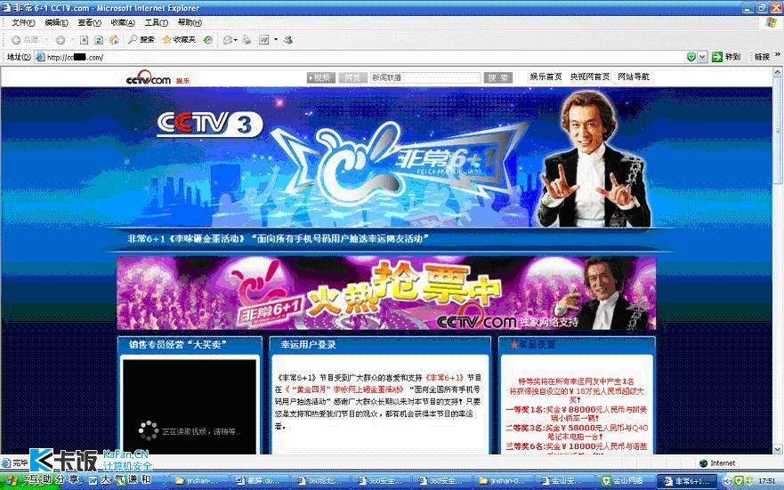Click the Refresh page icon
Screen dimensions: 784x490
(x=99, y=40)
